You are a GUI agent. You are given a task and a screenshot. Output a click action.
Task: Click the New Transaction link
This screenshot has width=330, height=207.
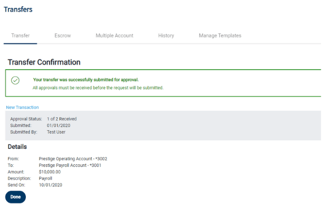[x=22, y=108]
